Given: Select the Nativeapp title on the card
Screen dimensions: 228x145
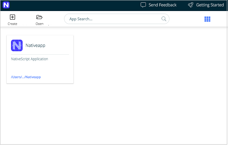Looking at the screenshot, I should [35, 45].
